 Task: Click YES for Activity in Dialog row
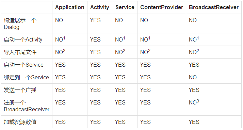click(95, 20)
